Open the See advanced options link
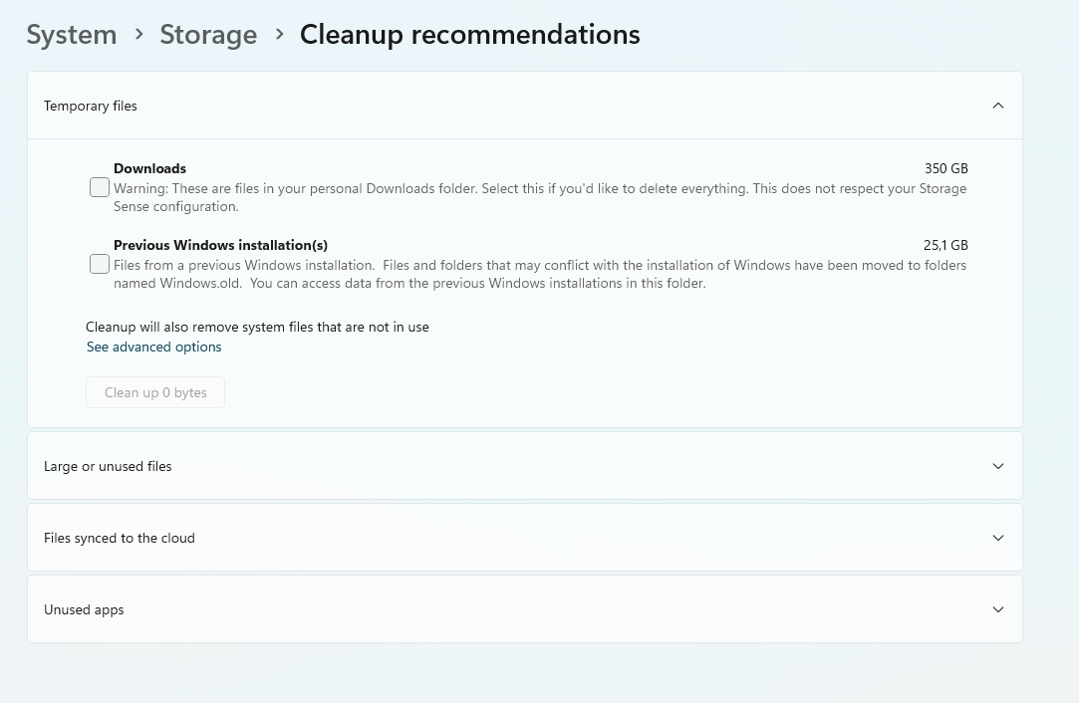Image resolution: width=1079 pixels, height=703 pixels. [x=154, y=347]
